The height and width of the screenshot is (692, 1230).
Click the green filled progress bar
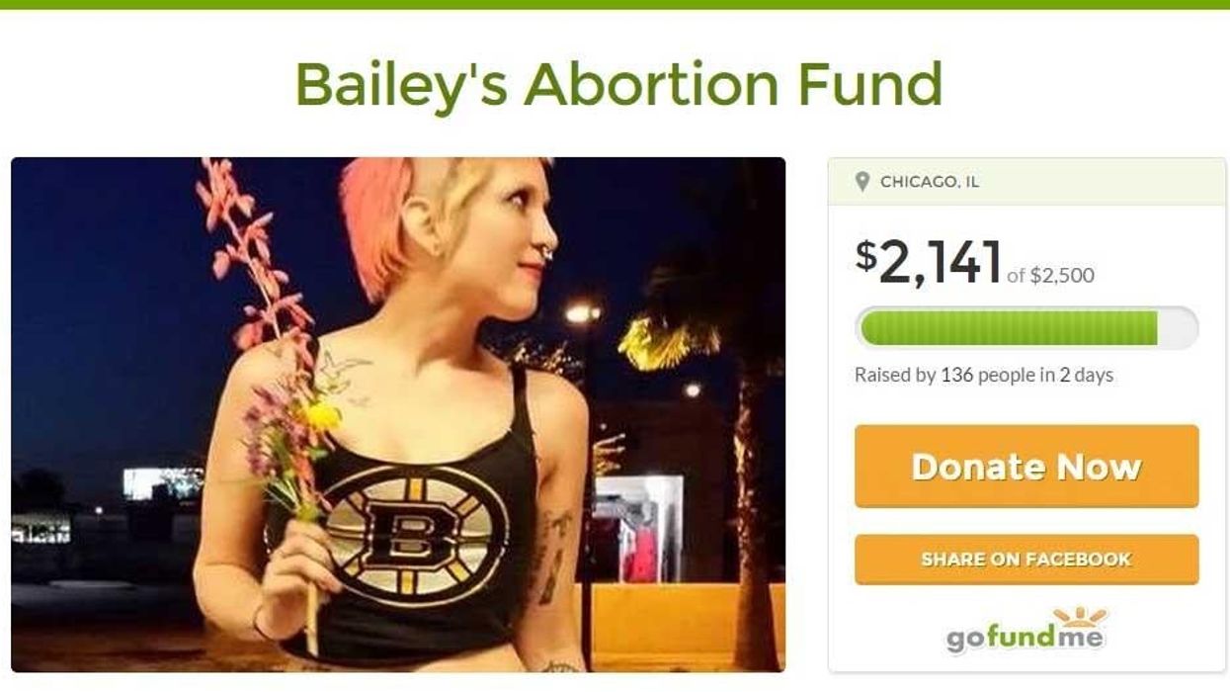click(1009, 328)
